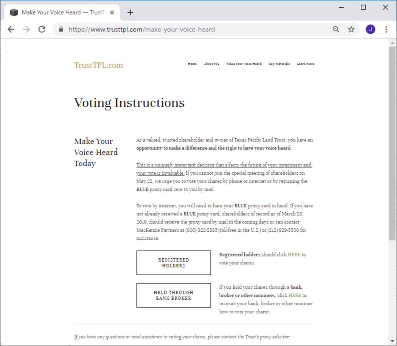Click the padlock site info icon

61,30
